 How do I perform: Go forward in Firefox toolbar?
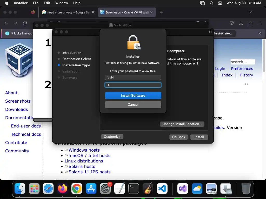(16, 23)
